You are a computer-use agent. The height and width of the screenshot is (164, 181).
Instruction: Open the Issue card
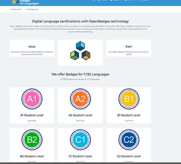[x=32, y=48]
